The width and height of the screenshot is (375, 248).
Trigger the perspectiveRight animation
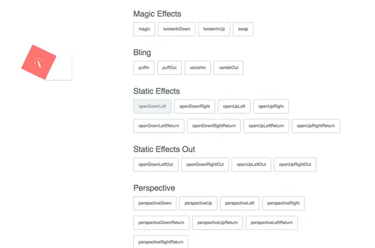point(283,204)
